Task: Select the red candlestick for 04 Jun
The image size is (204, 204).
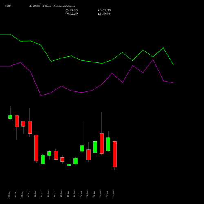Action: pyautogui.click(x=56, y=155)
